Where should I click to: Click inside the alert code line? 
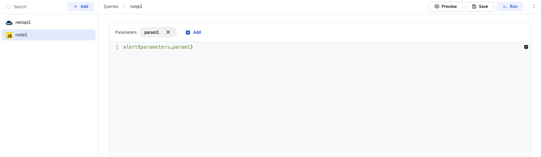[x=158, y=47]
